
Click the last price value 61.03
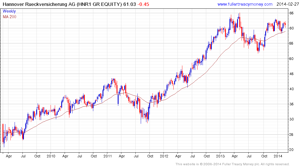click(130, 4)
